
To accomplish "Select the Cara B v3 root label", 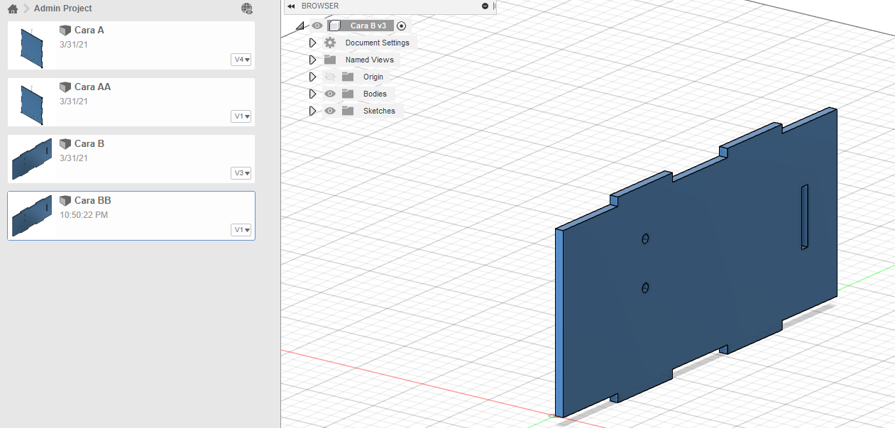I will coord(368,26).
